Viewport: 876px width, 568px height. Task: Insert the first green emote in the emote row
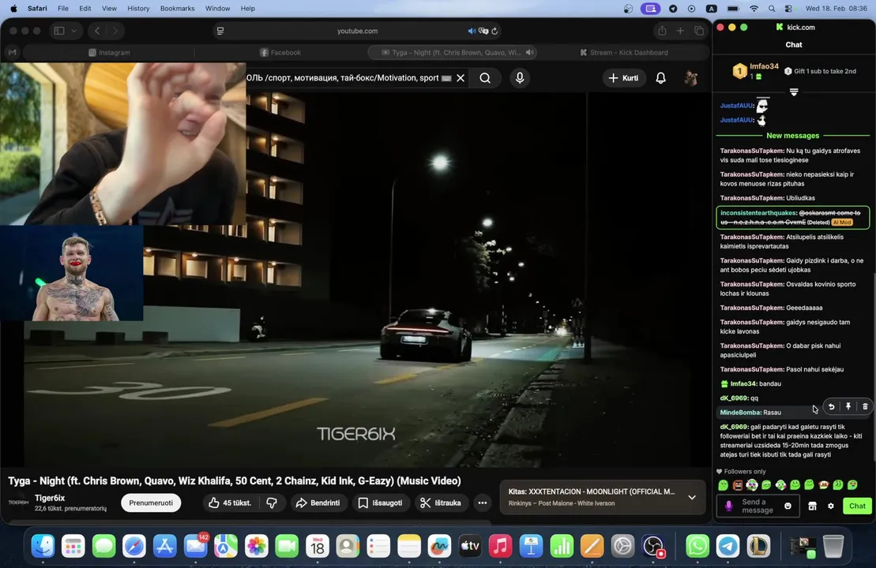pyautogui.click(x=723, y=485)
